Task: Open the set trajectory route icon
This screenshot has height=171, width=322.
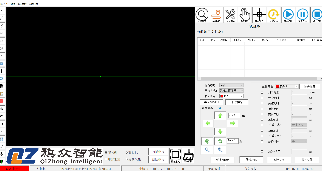Action: pos(216,15)
